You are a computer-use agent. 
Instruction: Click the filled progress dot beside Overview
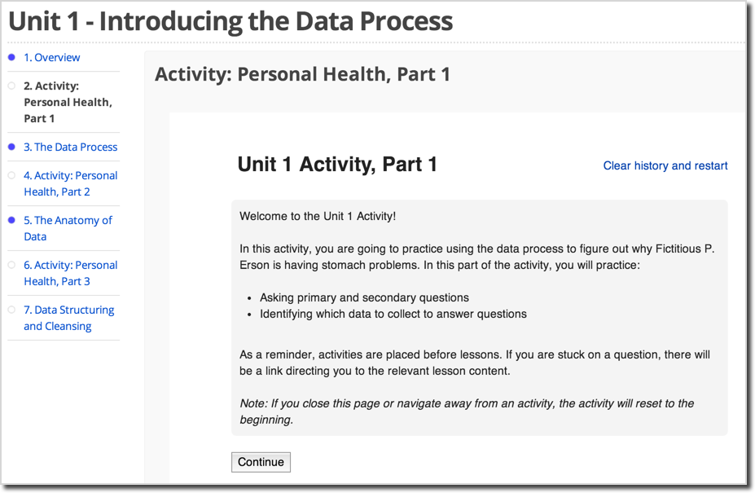click(x=11, y=57)
